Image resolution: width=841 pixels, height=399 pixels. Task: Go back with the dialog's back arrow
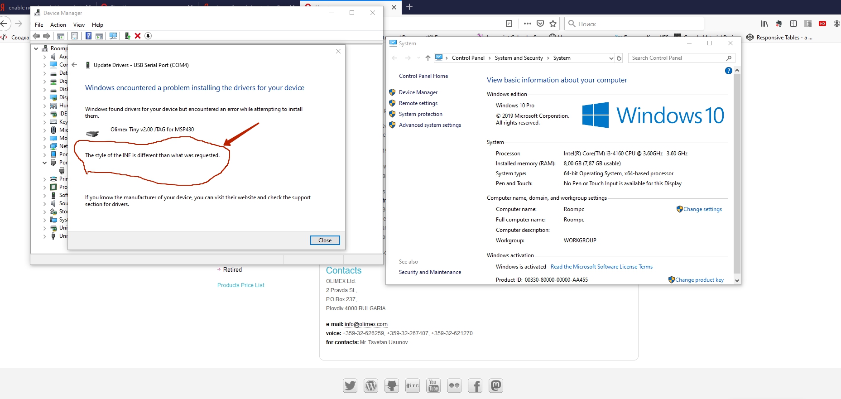coord(75,65)
